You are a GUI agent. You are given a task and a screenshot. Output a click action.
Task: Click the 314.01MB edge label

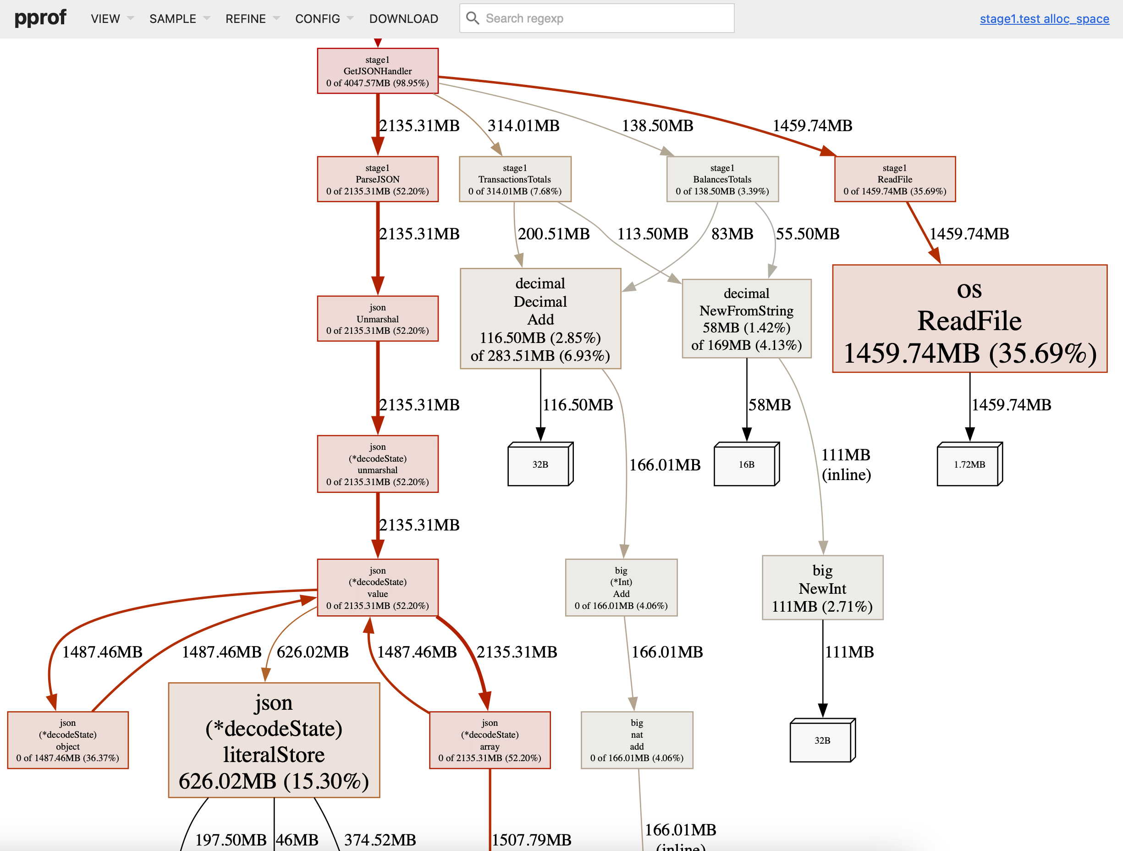point(523,126)
